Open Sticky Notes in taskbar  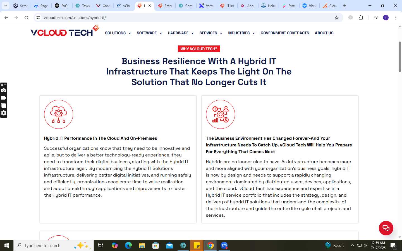click(x=197, y=245)
